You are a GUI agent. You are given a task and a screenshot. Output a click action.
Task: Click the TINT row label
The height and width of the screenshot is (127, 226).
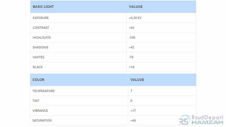36,101
